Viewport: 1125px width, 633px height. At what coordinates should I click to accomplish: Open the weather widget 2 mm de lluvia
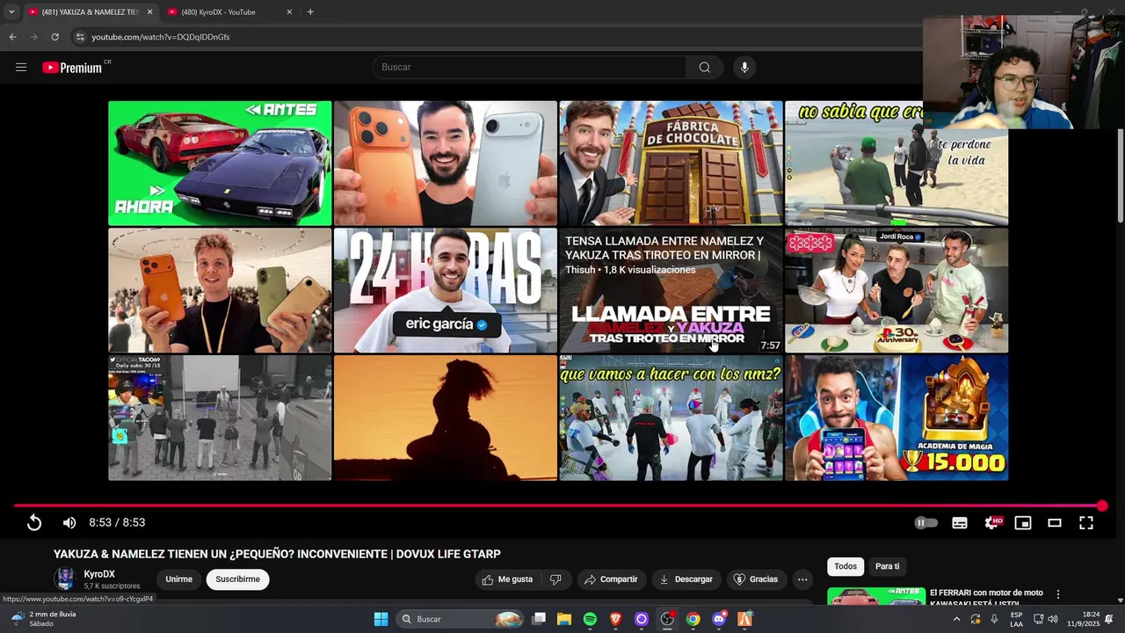coord(44,619)
